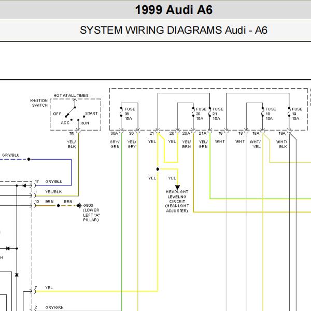Click "YEL/BLK" wire label under terminal 75
Screen dimensions: 311x311
pyautogui.click(x=72, y=144)
